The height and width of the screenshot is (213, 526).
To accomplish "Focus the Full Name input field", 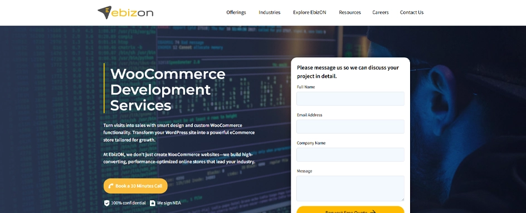I will pos(350,99).
